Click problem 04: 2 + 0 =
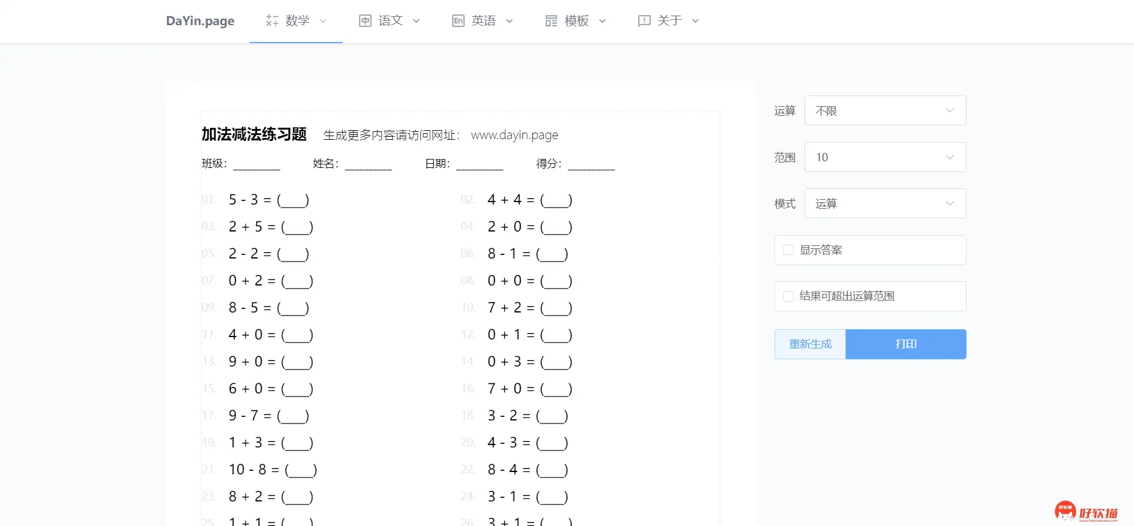Image resolution: width=1134 pixels, height=526 pixels. 529,227
